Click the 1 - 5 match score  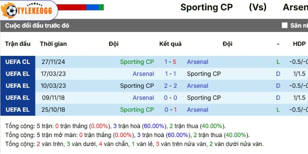point(170,62)
